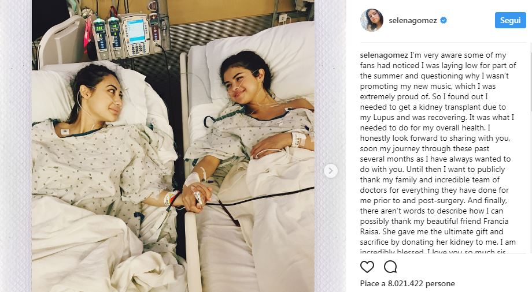
Task: Click the partly cut-off last caption line
Action: pos(433,252)
